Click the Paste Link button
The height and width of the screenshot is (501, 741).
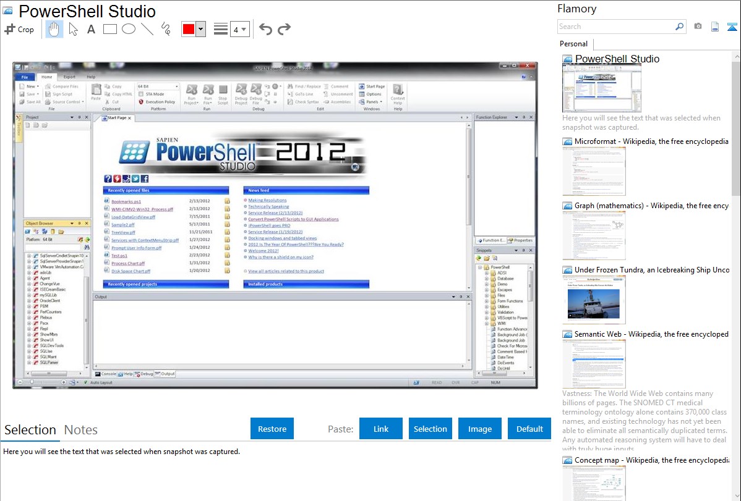(381, 429)
